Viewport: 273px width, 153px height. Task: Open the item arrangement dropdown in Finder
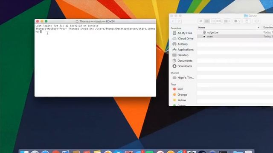pyautogui.click(x=227, y=21)
